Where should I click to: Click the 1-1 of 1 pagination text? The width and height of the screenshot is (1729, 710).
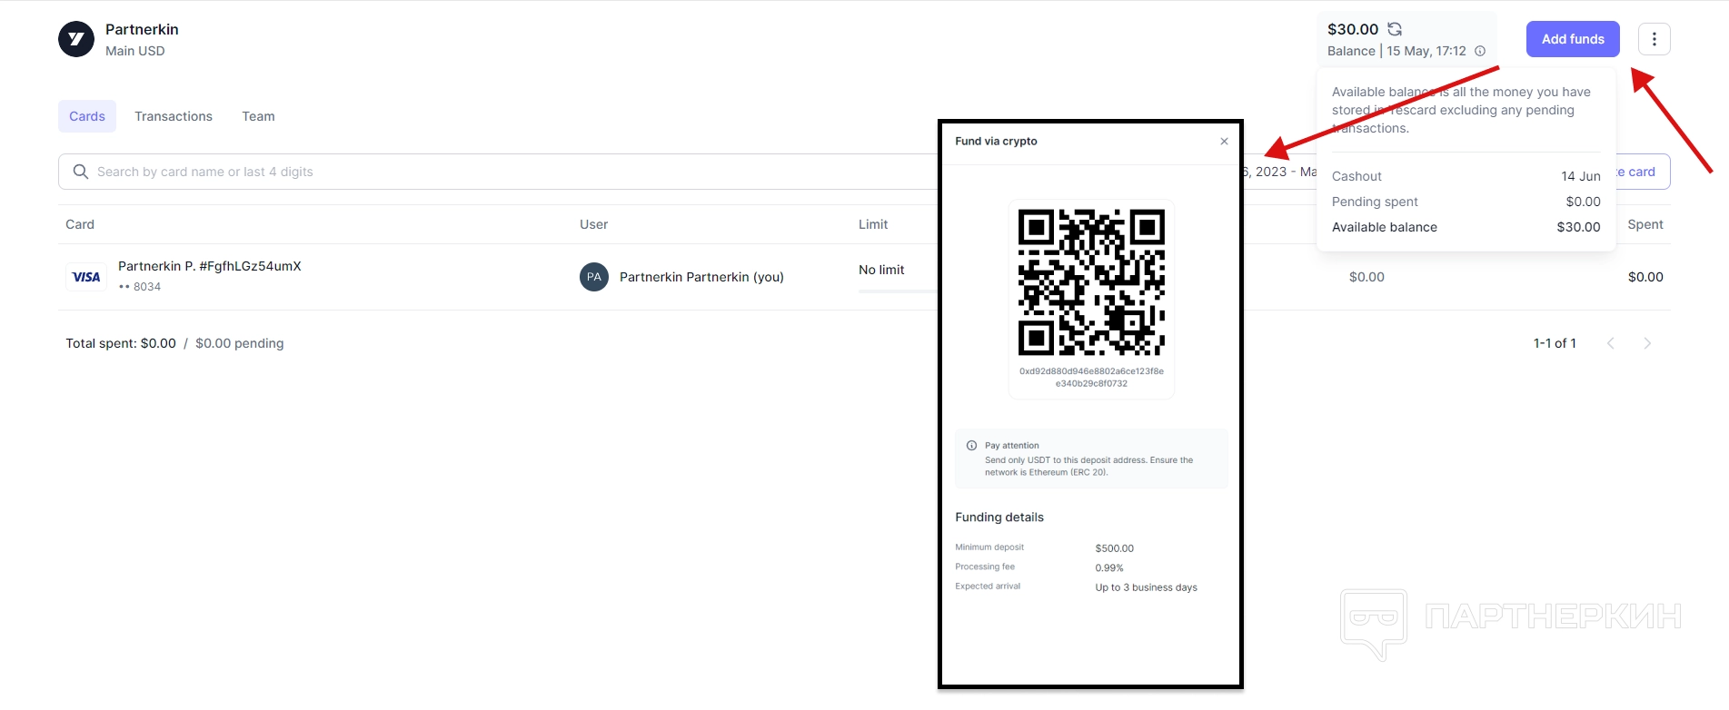tap(1555, 343)
